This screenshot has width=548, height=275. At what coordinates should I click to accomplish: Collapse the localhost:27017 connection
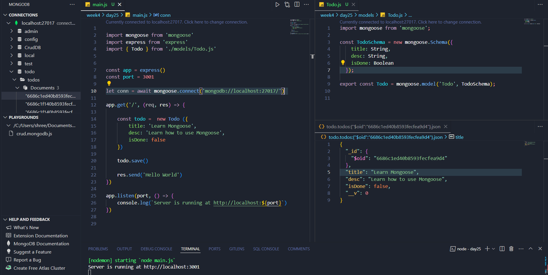[x=8, y=23]
